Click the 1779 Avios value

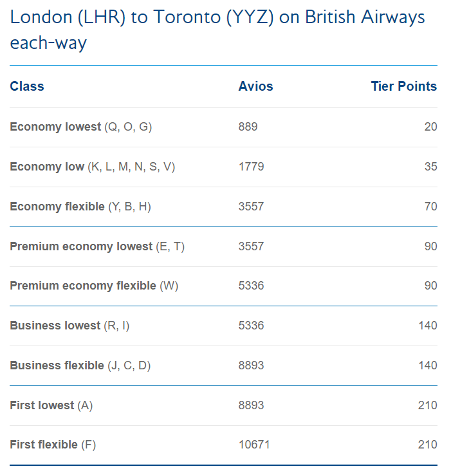[251, 167]
